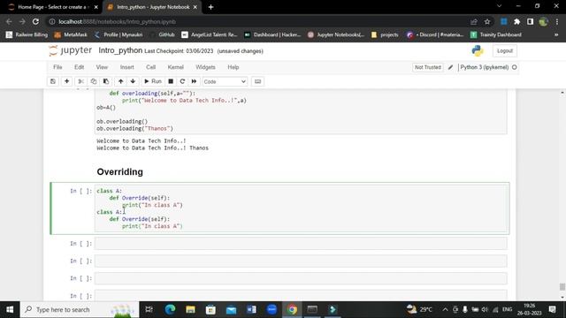Image resolution: width=566 pixels, height=318 pixels.
Task: Open the browser extensions puzzle icon
Action: [x=516, y=21]
